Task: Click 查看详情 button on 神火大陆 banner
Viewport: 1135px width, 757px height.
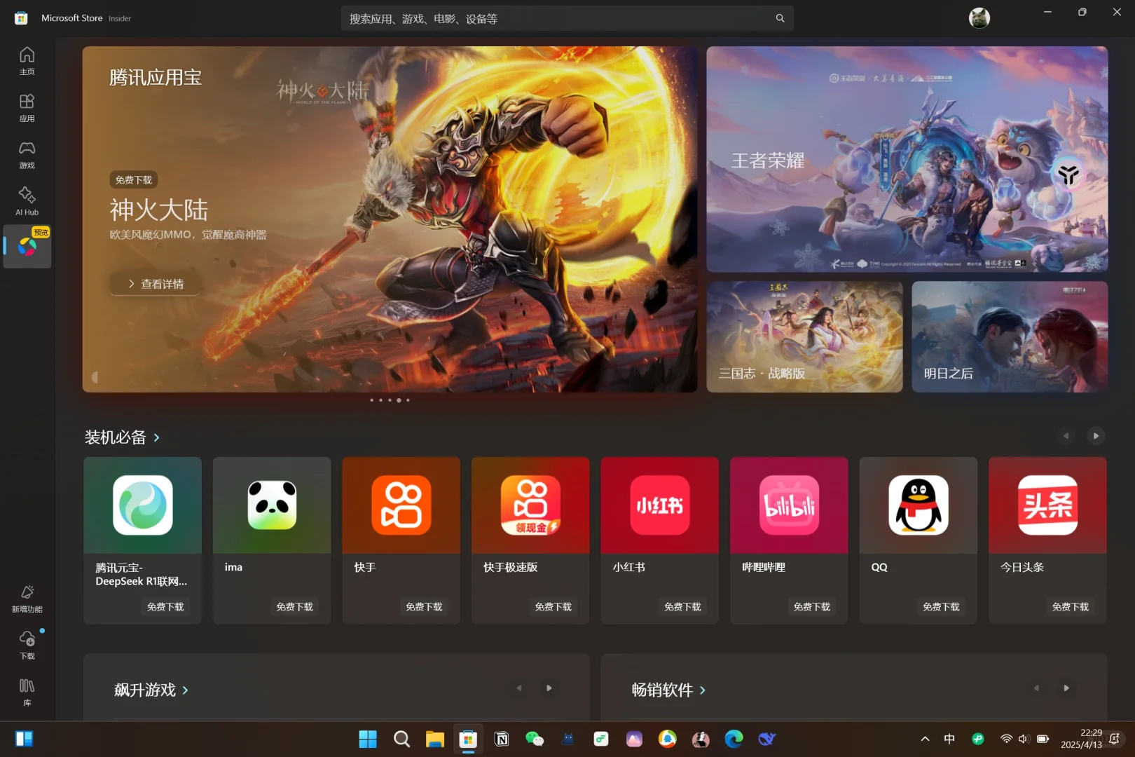Action: point(155,284)
